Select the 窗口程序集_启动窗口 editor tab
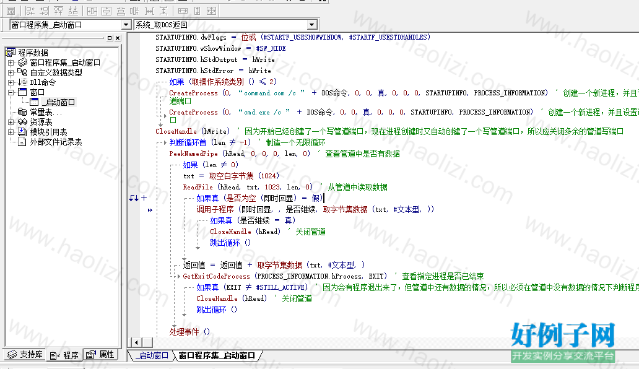This screenshot has height=369, width=639. coord(217,355)
